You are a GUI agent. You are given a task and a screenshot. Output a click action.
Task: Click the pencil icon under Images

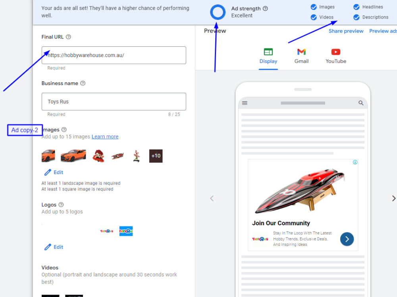[48, 172]
